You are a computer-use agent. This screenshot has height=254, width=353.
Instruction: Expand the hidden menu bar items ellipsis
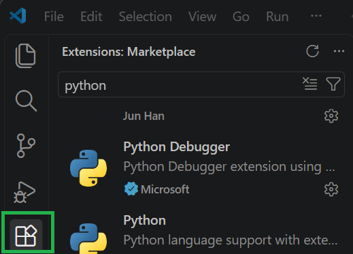click(316, 16)
